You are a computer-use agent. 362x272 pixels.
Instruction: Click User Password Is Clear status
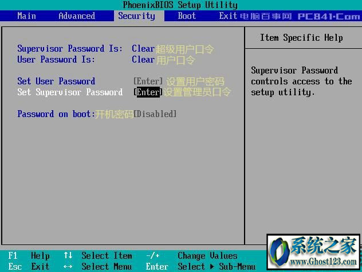tap(143, 60)
